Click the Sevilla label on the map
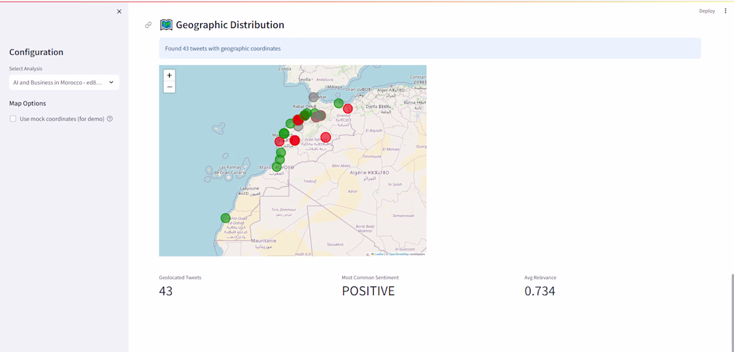 (x=304, y=79)
